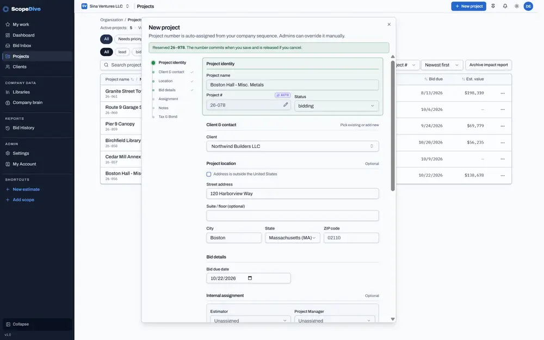Open the Project Manager dropdown

pos(335,320)
